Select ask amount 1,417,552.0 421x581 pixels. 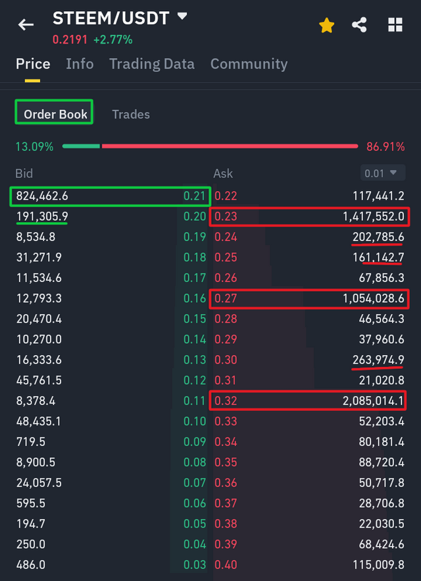coord(374,216)
